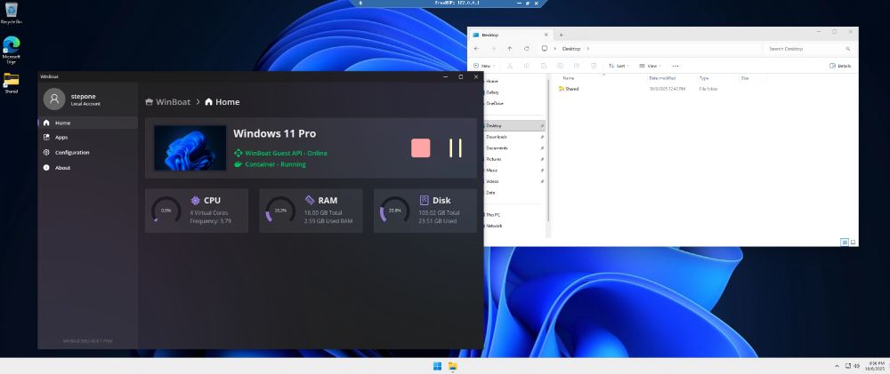Viewport: 890px width, 374px height.
Task: Toggle the Details pane in File Explorer
Action: click(x=841, y=66)
